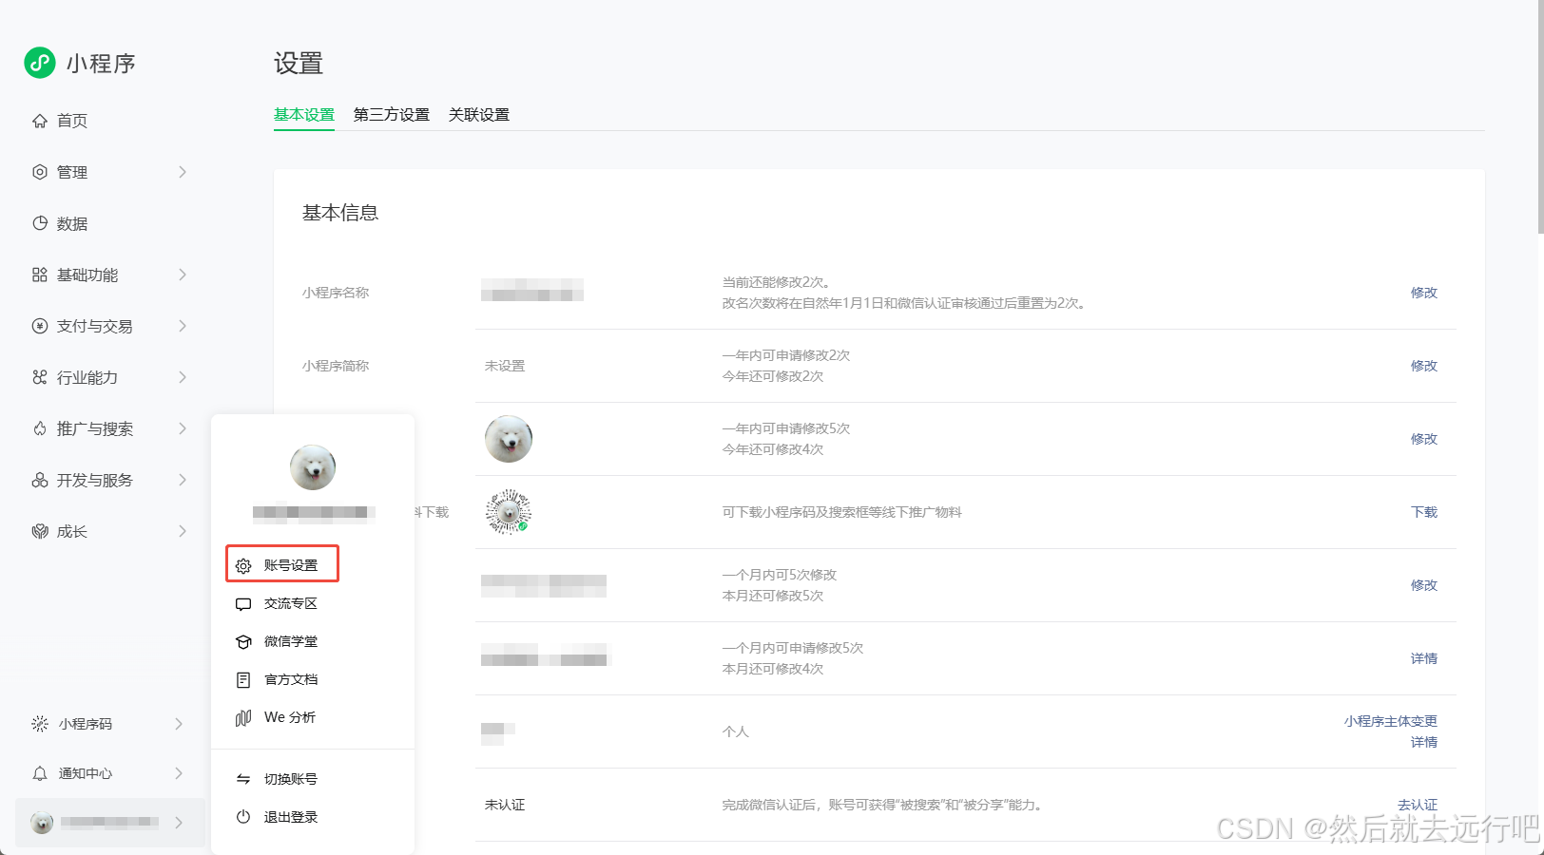Expand the 小程序码 chevron

point(179,724)
